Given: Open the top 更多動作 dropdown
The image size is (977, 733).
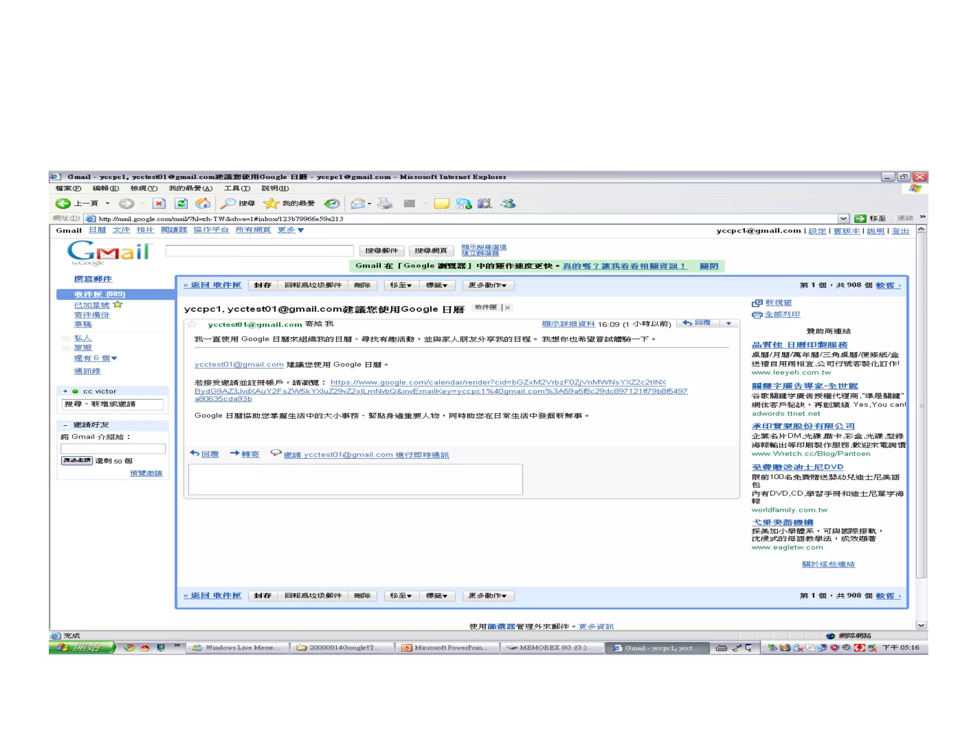Looking at the screenshot, I should coord(488,285).
